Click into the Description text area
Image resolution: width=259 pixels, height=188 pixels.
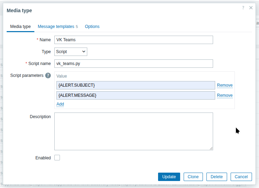coord(134,131)
